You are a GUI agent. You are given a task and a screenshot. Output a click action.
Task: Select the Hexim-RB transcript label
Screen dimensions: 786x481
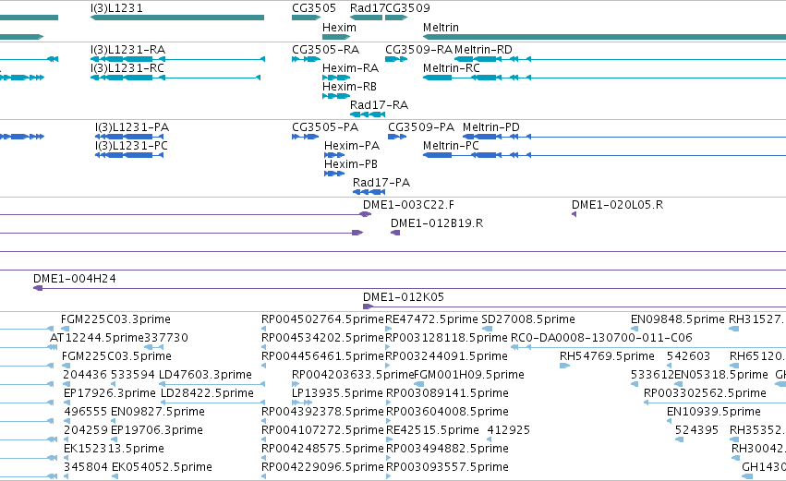coord(349,87)
